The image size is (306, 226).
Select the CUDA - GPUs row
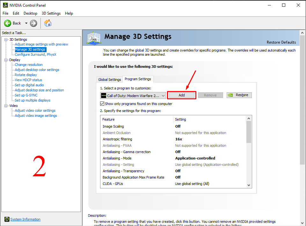point(173,184)
